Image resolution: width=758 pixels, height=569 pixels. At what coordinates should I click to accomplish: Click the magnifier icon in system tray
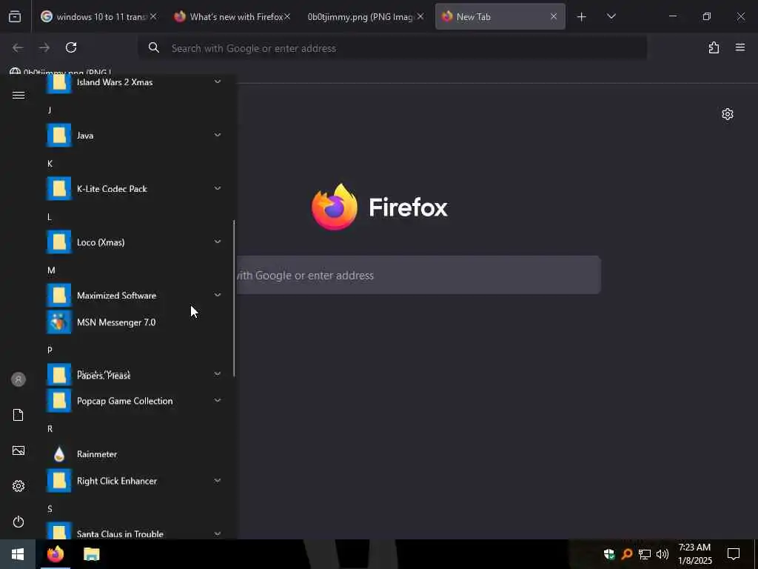click(626, 554)
